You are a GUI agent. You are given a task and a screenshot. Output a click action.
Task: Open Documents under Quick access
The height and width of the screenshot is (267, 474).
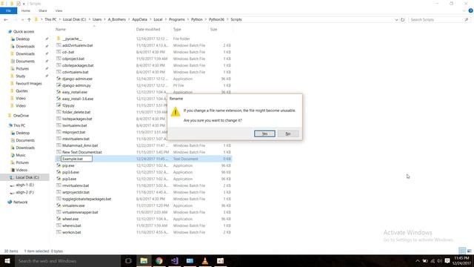tap(25, 61)
